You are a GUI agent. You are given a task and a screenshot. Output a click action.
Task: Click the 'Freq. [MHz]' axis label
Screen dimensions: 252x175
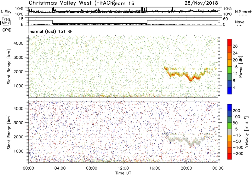(x=6, y=21)
